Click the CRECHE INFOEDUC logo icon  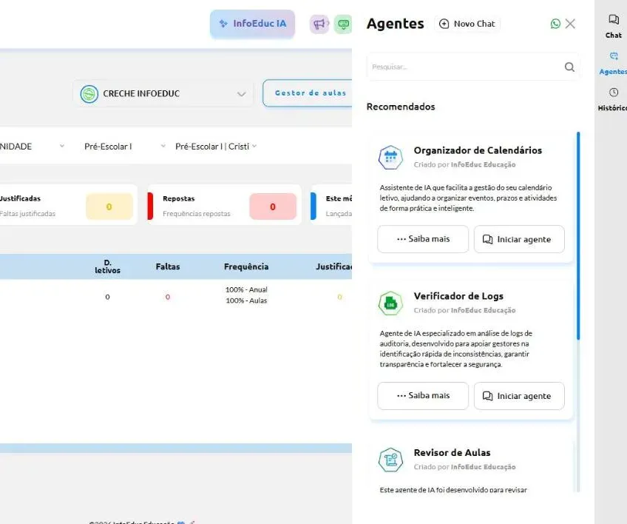point(89,94)
